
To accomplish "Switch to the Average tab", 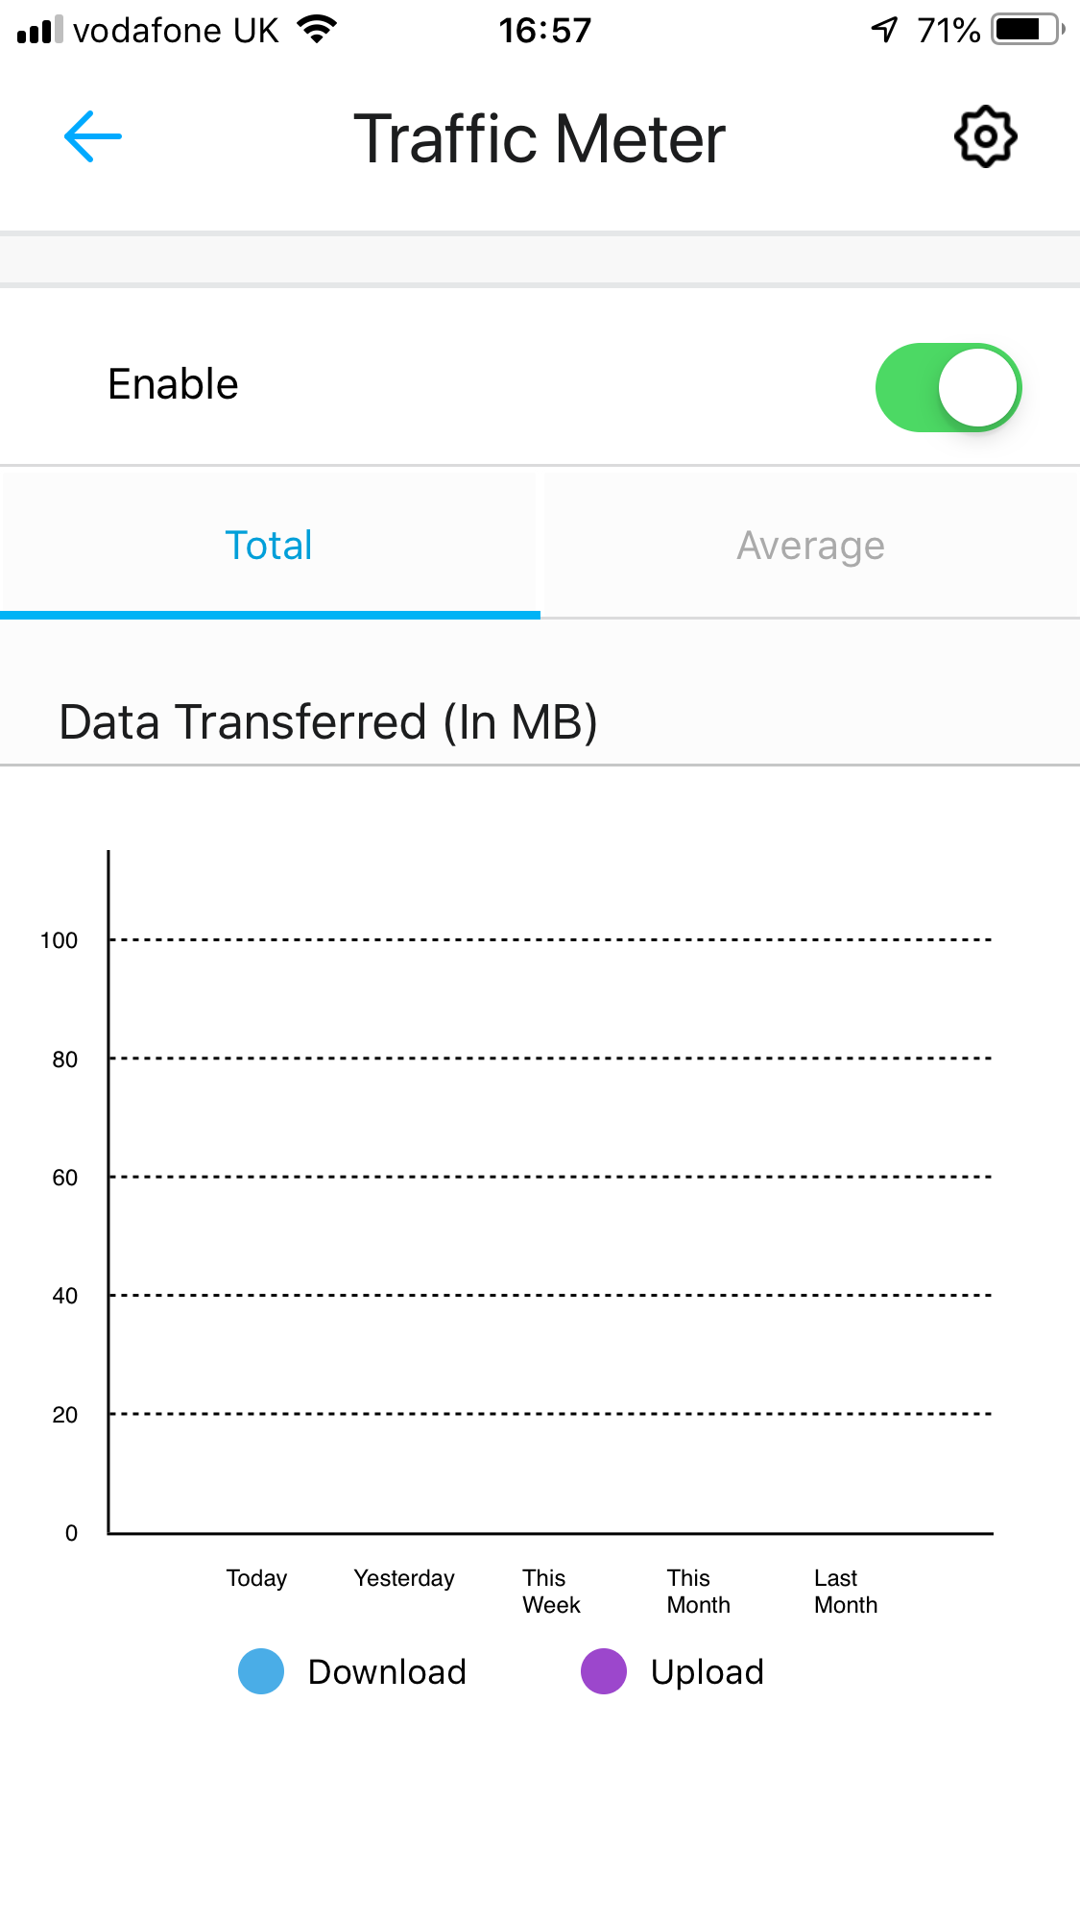I will click(810, 546).
